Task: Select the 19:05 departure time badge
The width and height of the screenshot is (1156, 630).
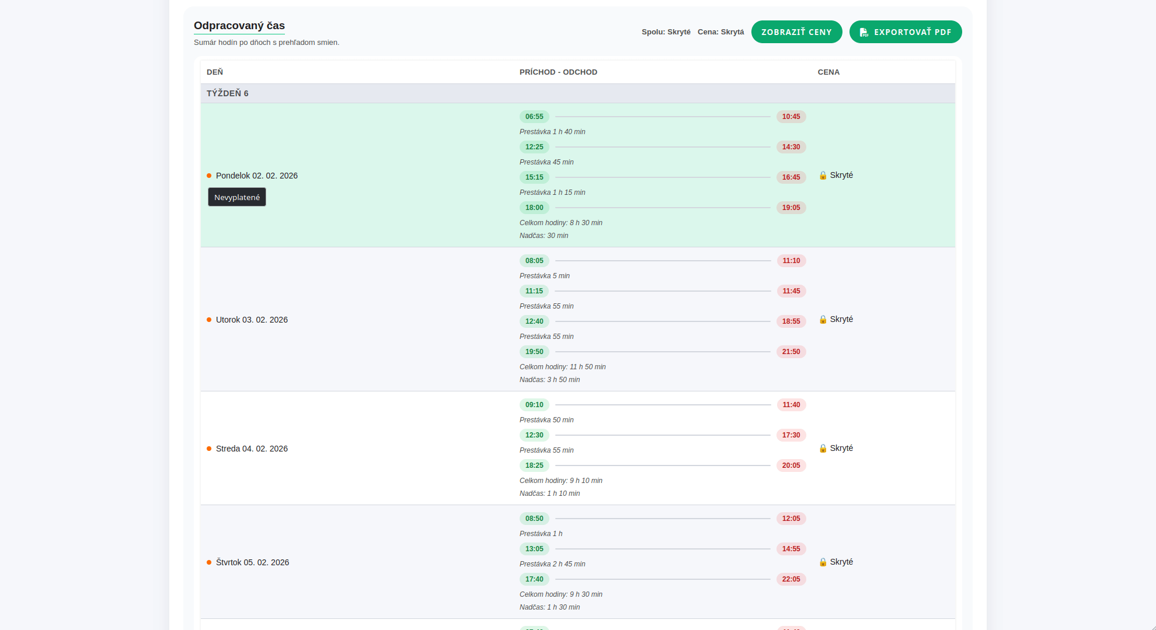Action: click(791, 208)
